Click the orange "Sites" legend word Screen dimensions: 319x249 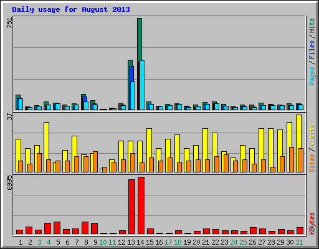pyautogui.click(x=312, y=163)
